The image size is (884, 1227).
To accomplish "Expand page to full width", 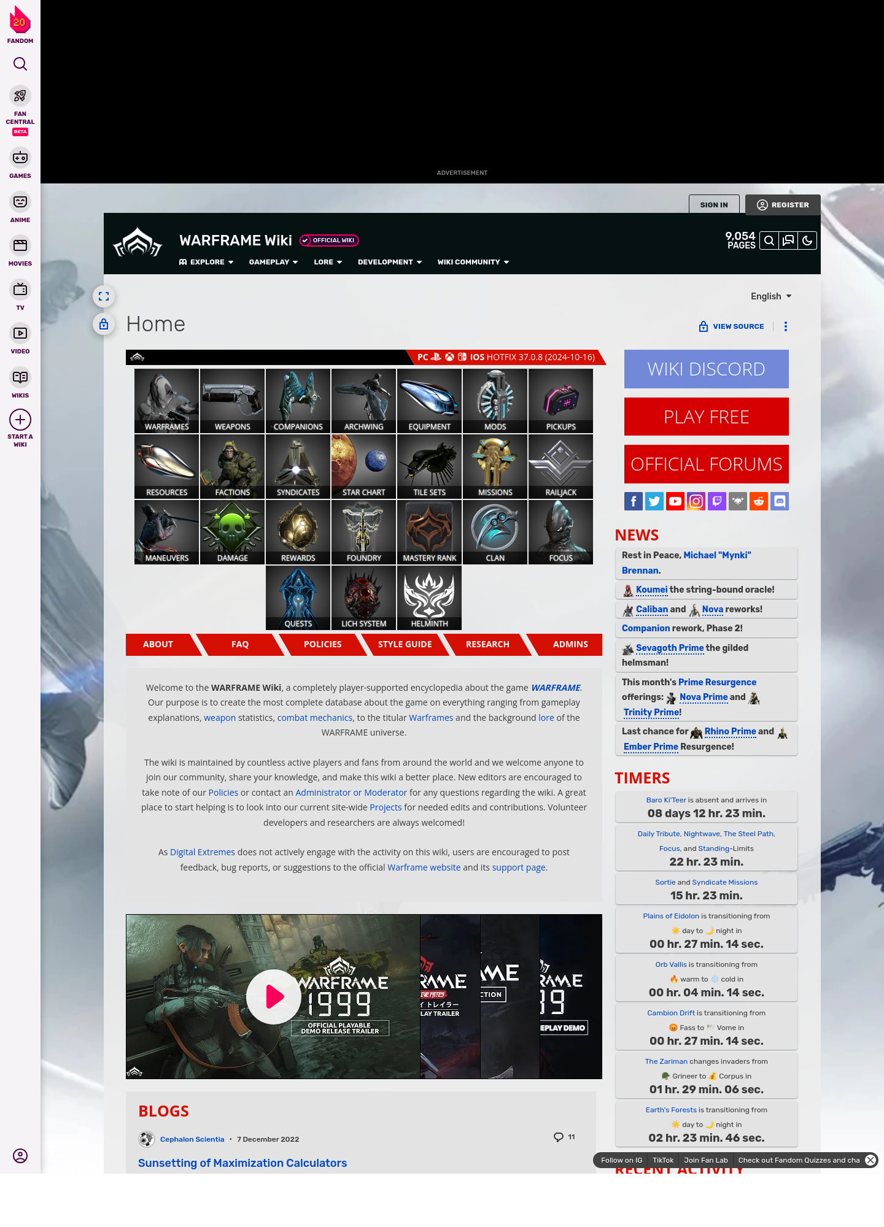I will [104, 296].
